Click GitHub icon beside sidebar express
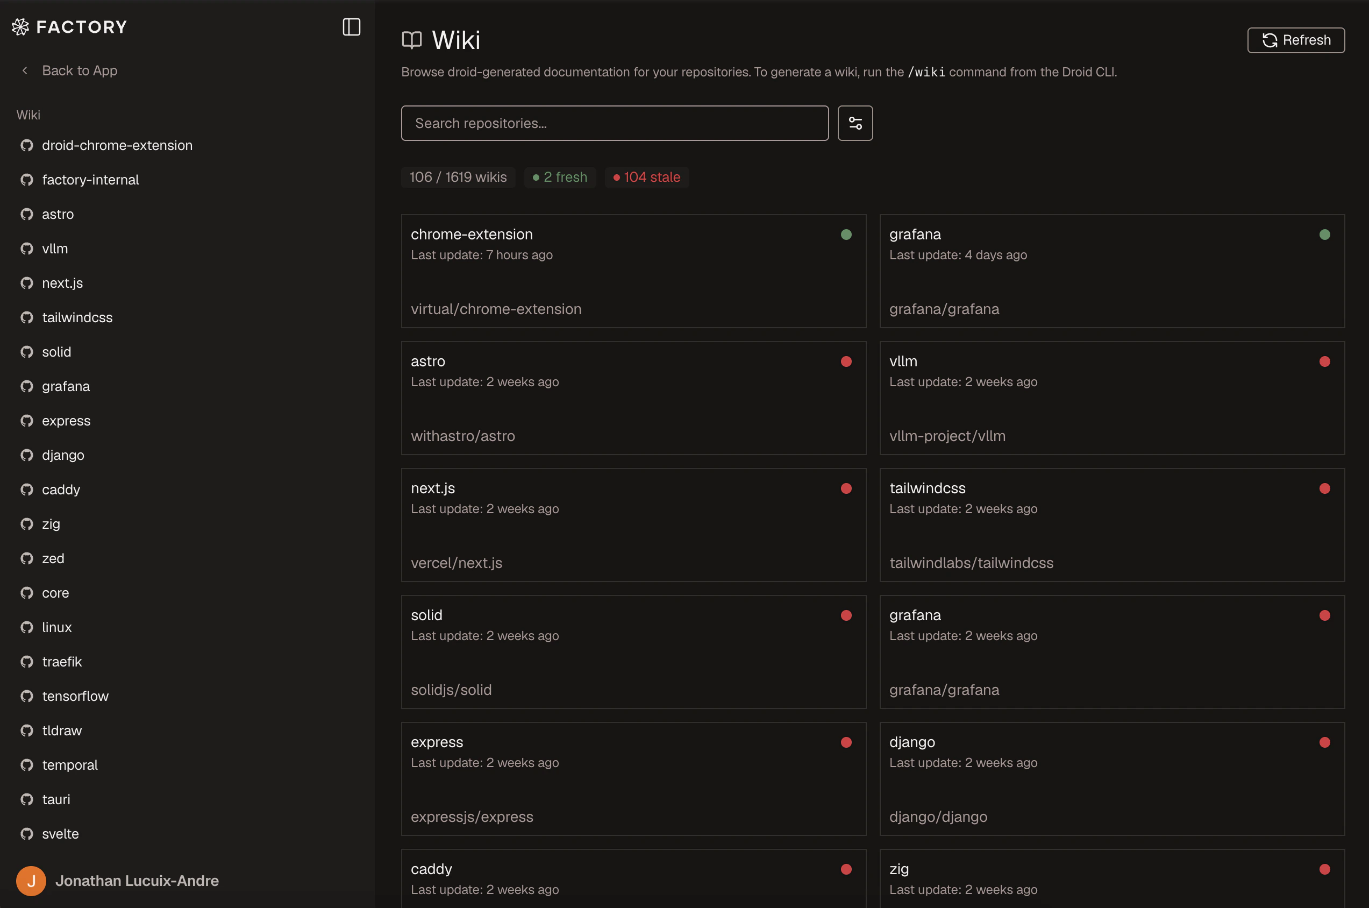1369x908 pixels. tap(27, 421)
